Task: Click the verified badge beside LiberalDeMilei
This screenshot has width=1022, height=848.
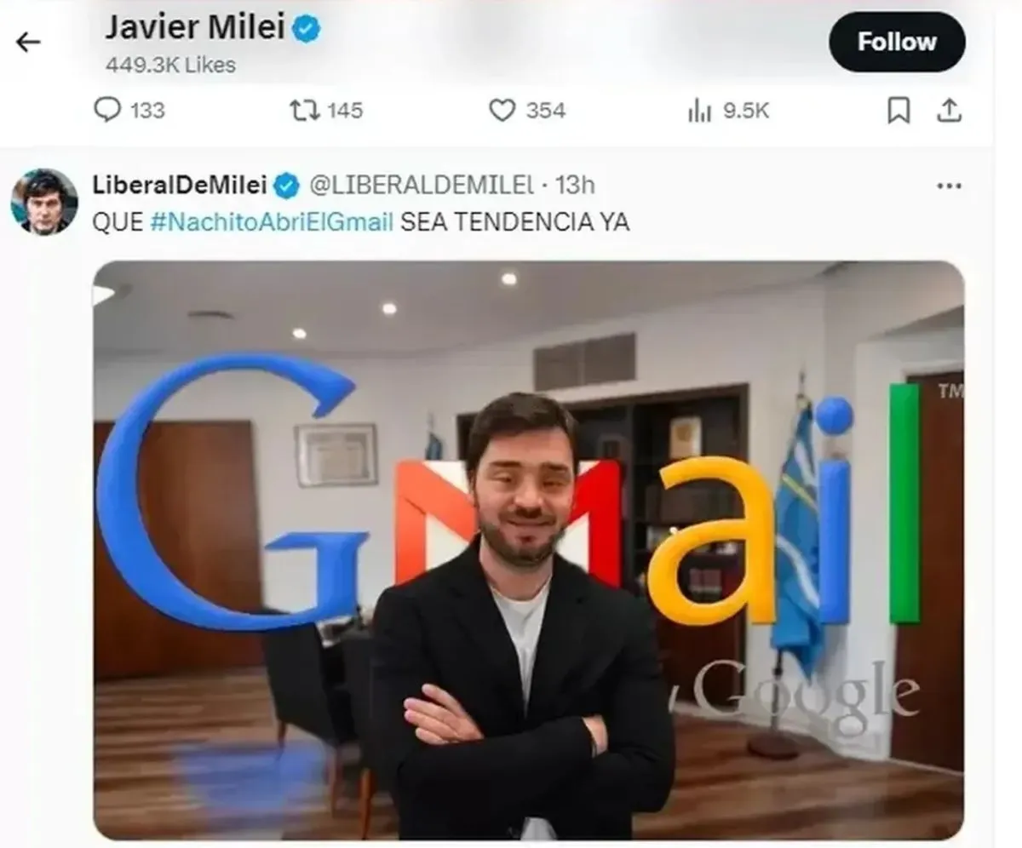Action: pyautogui.click(x=287, y=185)
